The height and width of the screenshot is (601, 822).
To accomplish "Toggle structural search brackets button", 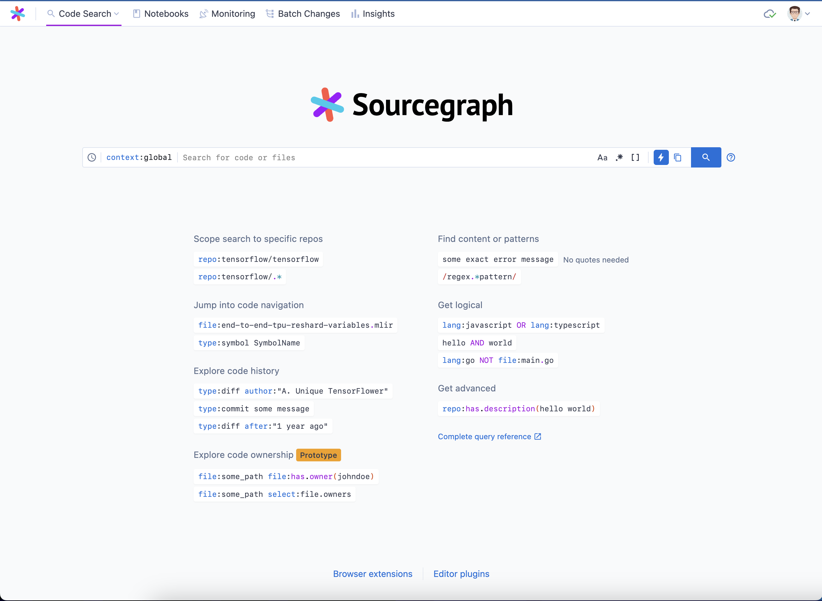I will click(x=635, y=157).
